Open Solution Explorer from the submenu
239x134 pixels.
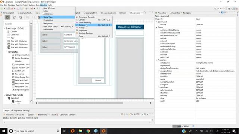point(94,33)
